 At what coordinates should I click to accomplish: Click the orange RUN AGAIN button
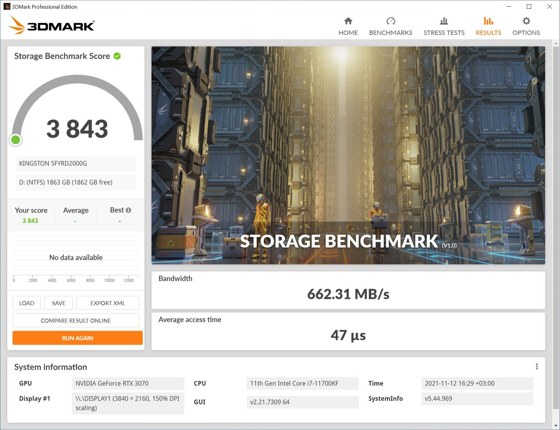coord(77,338)
